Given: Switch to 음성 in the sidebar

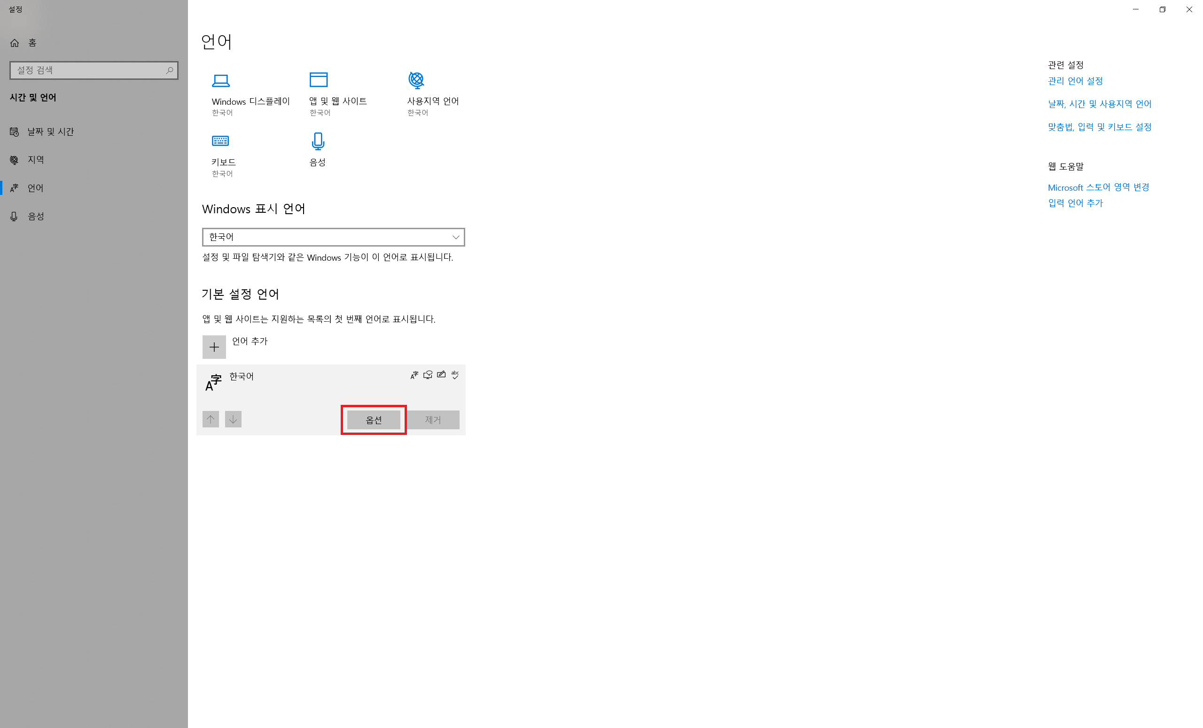Looking at the screenshot, I should (x=36, y=216).
